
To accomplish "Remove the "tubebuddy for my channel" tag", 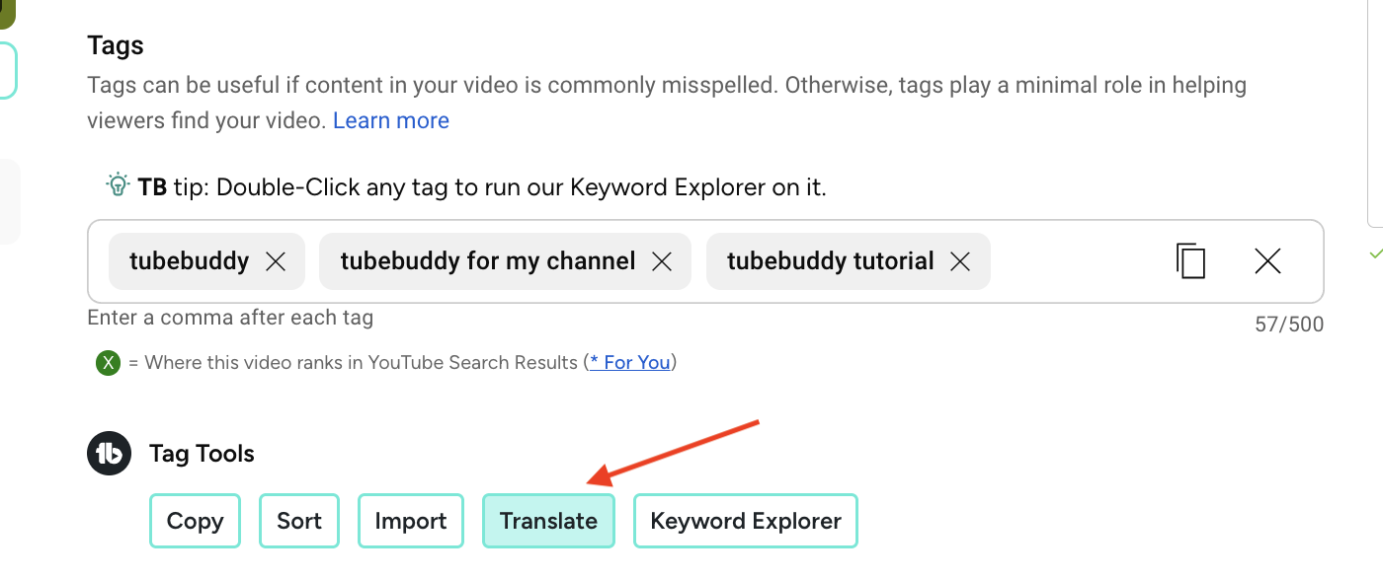I will 662,261.
